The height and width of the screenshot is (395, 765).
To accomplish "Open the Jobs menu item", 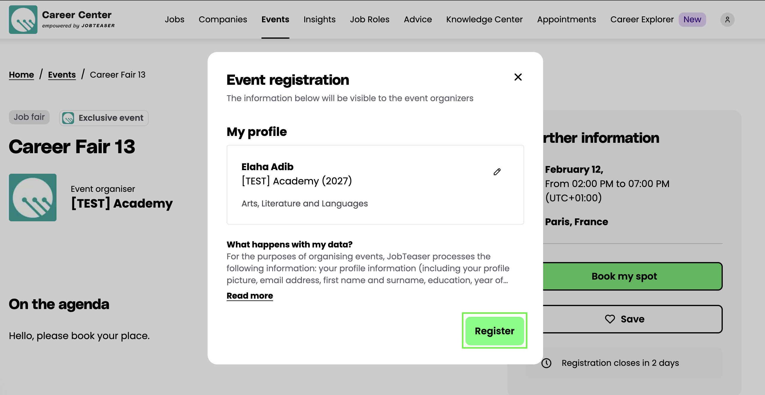I will 174,20.
